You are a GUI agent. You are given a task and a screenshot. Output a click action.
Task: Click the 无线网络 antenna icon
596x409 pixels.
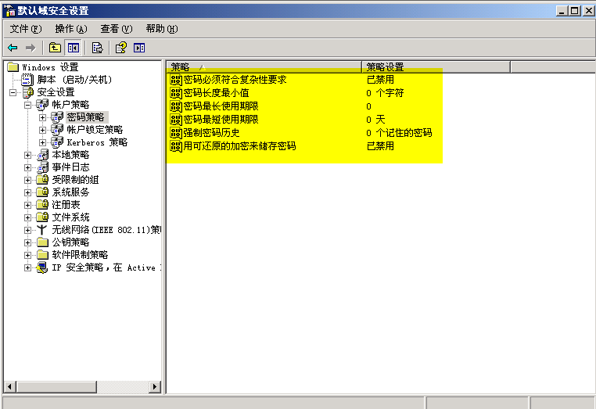[41, 230]
